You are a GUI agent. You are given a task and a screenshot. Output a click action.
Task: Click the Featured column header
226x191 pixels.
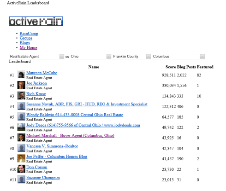tap(205, 67)
